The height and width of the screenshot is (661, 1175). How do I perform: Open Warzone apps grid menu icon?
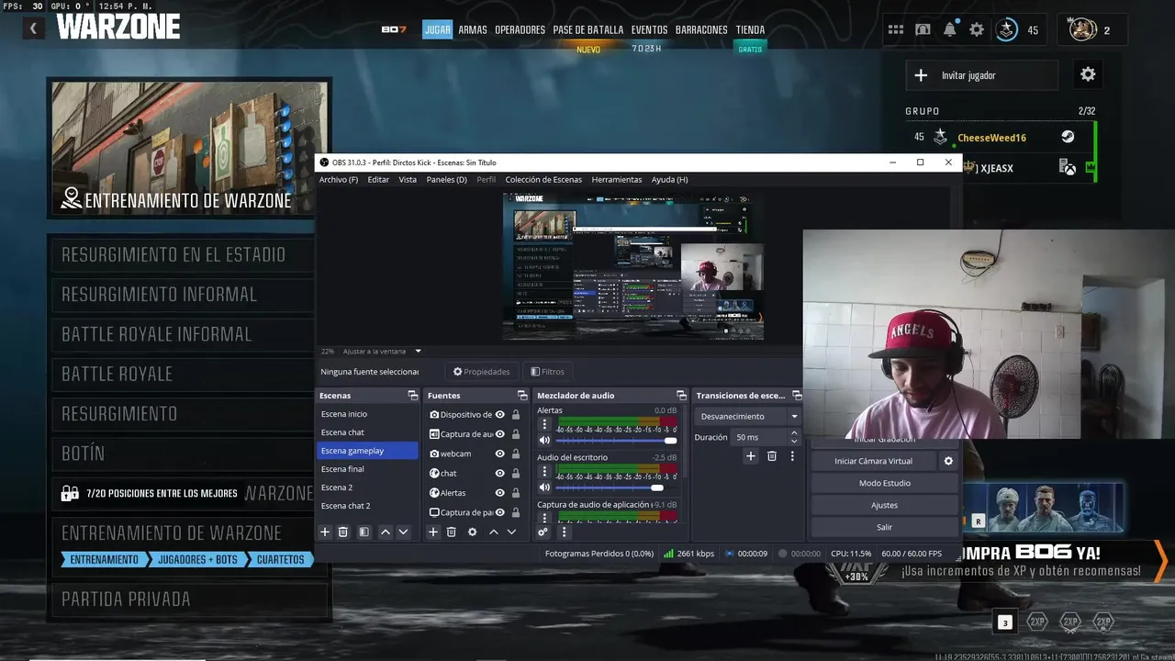click(x=896, y=29)
